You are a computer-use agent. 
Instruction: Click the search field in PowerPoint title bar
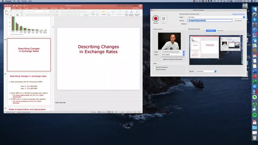tap(128, 6)
